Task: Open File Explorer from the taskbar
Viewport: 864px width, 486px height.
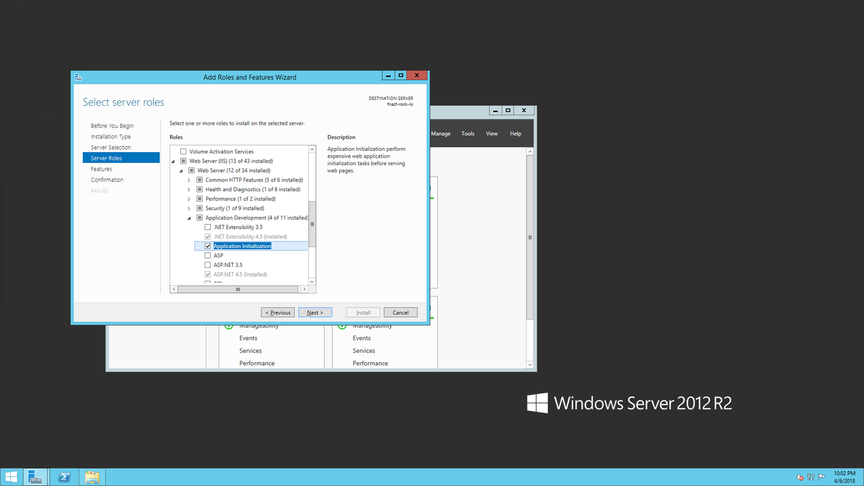Action: [x=92, y=477]
